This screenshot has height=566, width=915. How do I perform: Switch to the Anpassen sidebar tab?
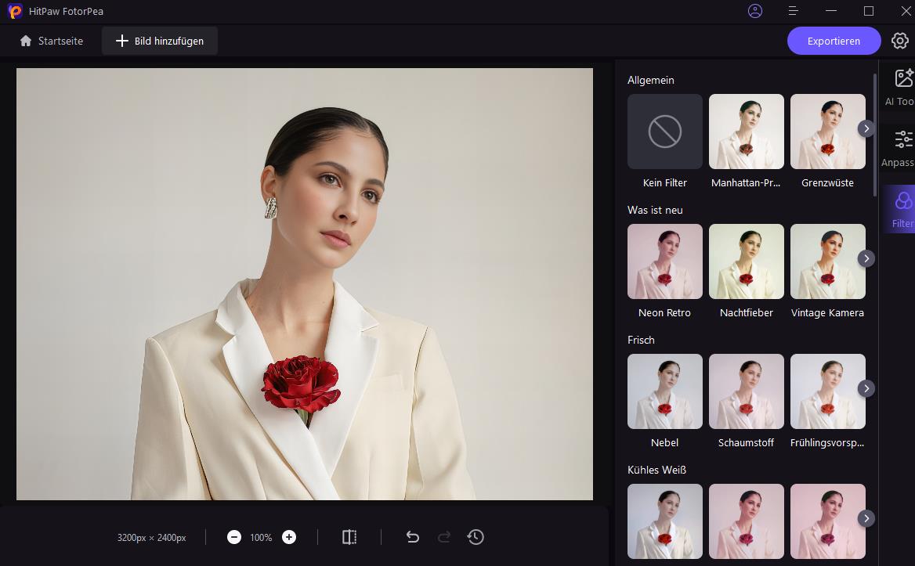(x=899, y=150)
